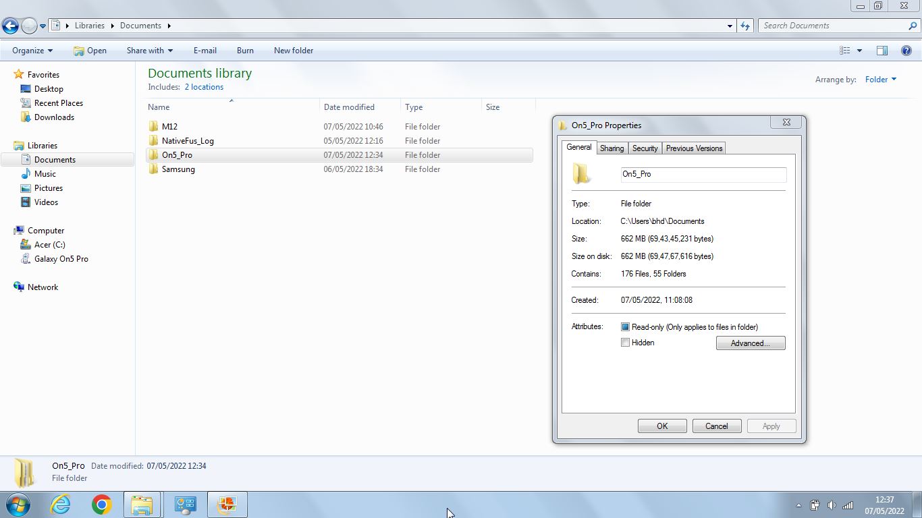
Task: Click volume speaker tray icon
Action: click(x=832, y=505)
